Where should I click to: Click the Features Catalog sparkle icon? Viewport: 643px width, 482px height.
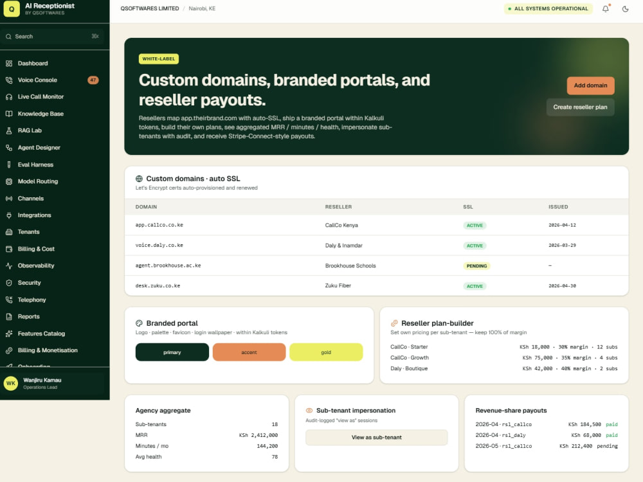(x=9, y=334)
